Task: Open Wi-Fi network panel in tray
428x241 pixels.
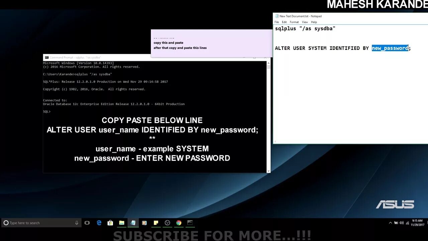Action: [407, 223]
